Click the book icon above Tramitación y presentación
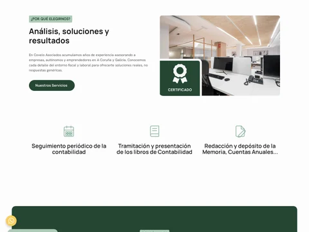Screen dimensions: 309x232 point(154,131)
